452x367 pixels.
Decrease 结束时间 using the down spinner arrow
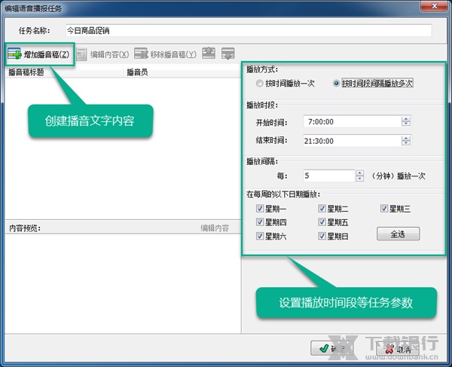tap(406, 143)
